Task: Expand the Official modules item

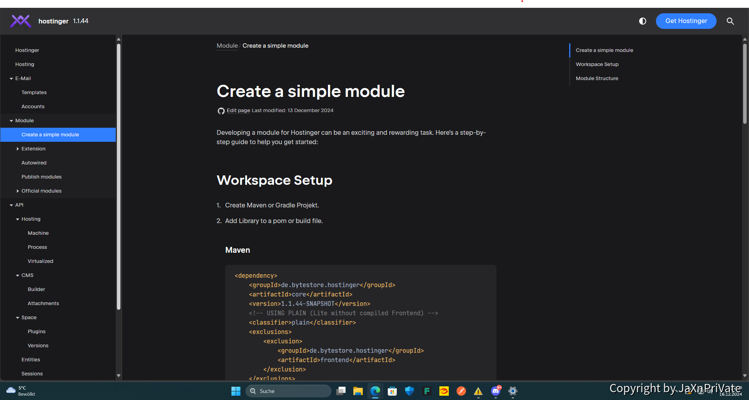Action: pos(18,191)
